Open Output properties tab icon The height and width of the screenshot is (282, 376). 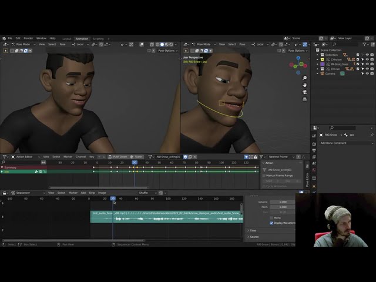click(314, 150)
